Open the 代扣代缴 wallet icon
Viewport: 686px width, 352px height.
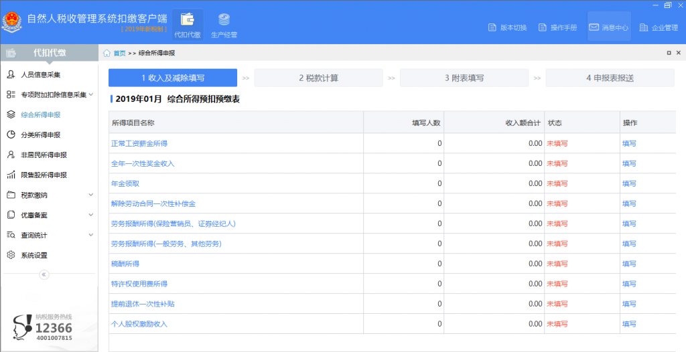click(188, 19)
